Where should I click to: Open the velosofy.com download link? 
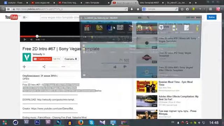[56, 99]
